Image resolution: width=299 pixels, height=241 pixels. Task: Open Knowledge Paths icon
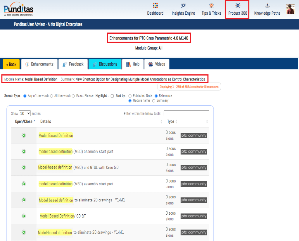(267, 6)
